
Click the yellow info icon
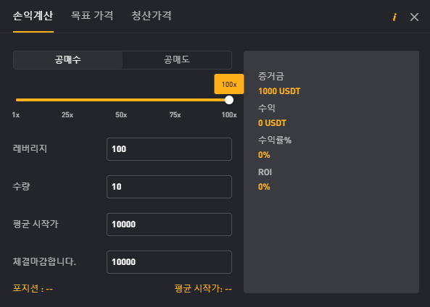pyautogui.click(x=394, y=17)
